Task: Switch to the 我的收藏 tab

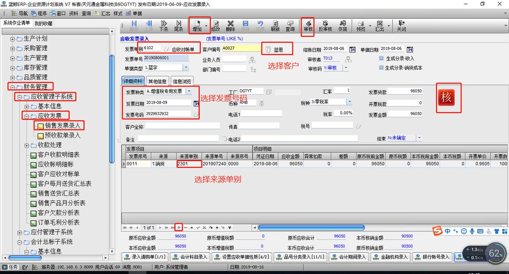Action: click(44, 23)
